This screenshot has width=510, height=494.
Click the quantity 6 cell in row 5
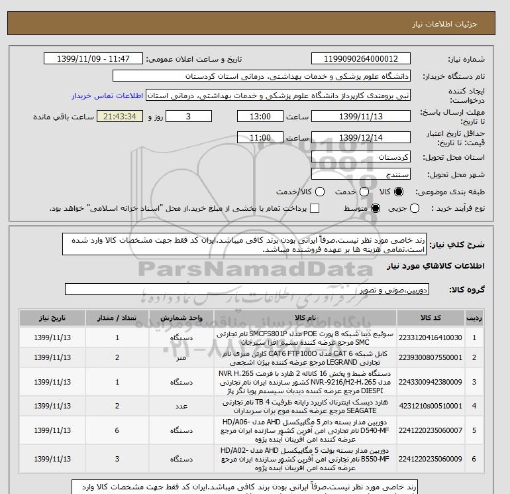[x=117, y=430]
